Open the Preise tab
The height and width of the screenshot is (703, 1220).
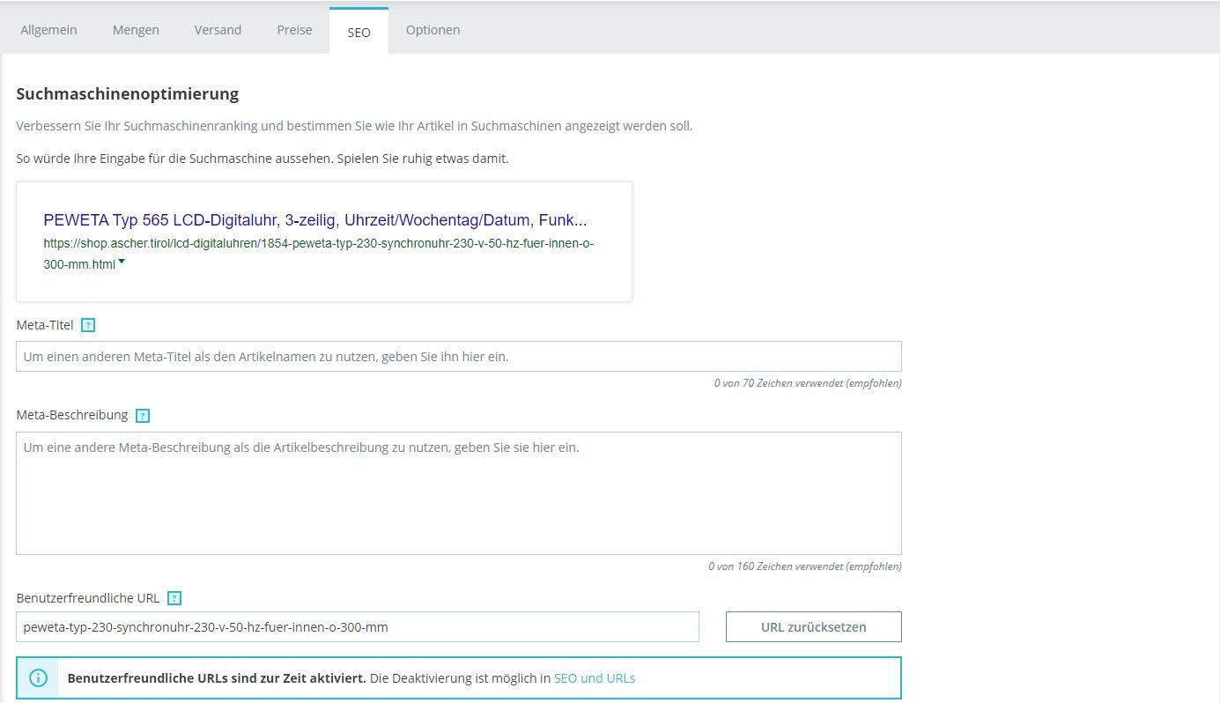coord(294,30)
